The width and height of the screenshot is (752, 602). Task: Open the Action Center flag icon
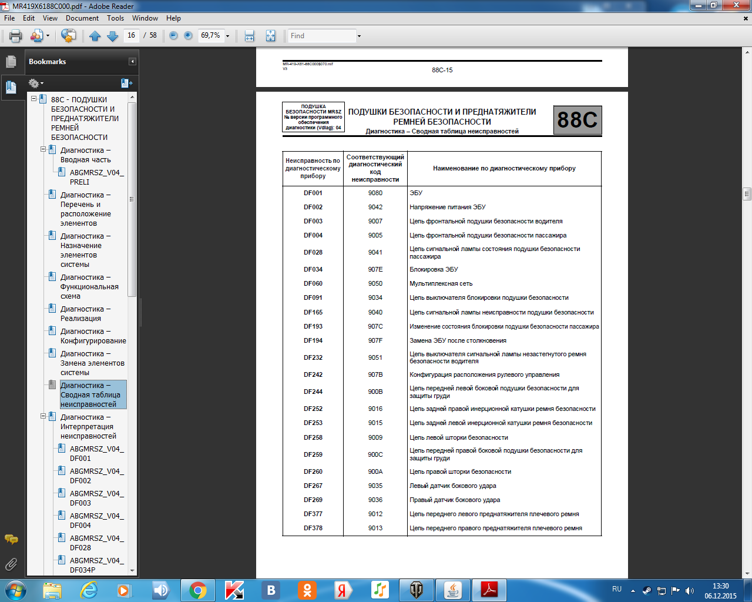pyautogui.click(x=675, y=590)
